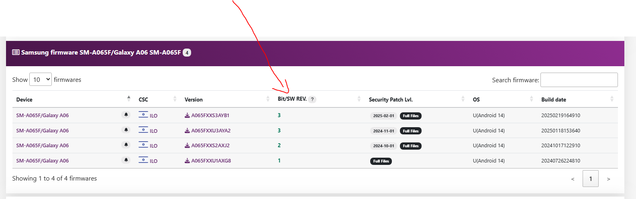This screenshot has height=199, width=636.
Task: Click build date 20241017122910
Action: click(561, 145)
